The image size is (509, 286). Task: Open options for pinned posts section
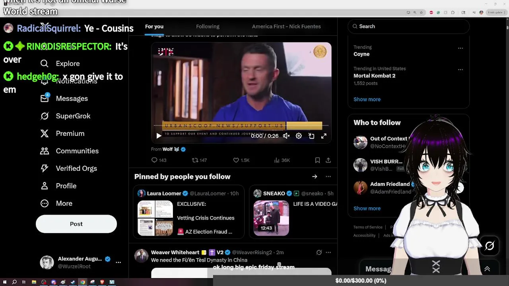(x=328, y=176)
